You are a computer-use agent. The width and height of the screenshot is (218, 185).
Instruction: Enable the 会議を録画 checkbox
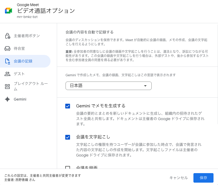point(68,168)
